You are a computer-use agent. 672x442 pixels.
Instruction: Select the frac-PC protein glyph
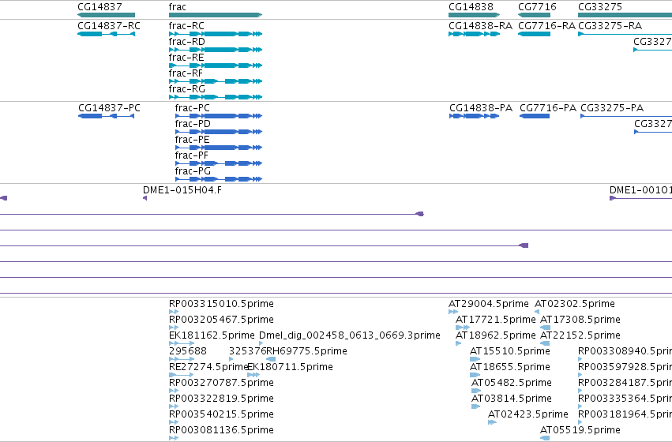click(219, 116)
